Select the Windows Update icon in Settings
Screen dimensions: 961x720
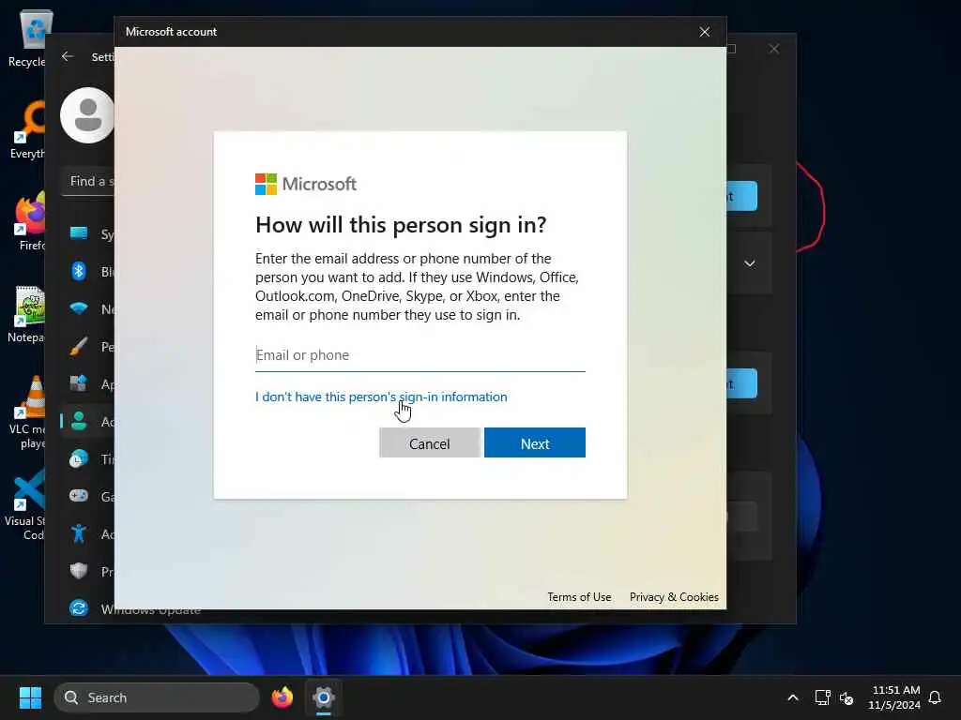click(x=79, y=607)
